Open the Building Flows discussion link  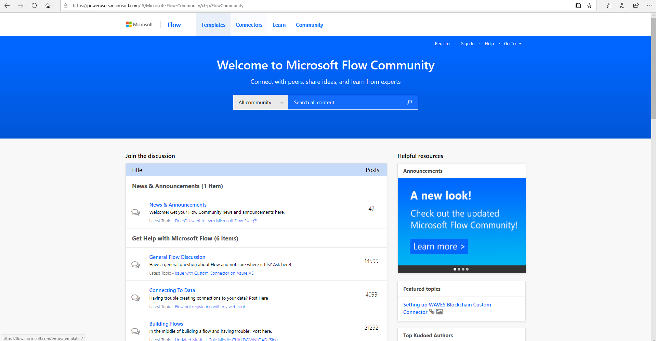(x=166, y=324)
